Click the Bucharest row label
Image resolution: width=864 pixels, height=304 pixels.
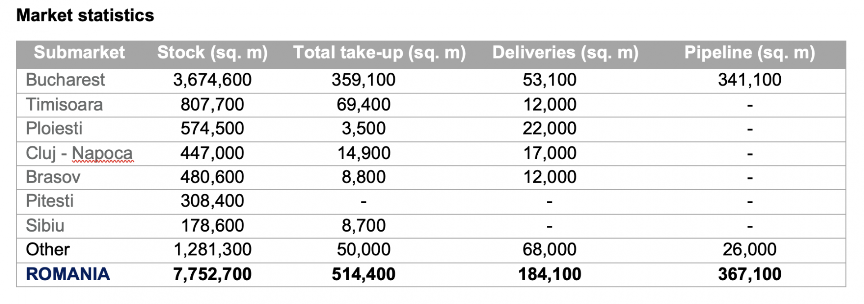pos(65,80)
